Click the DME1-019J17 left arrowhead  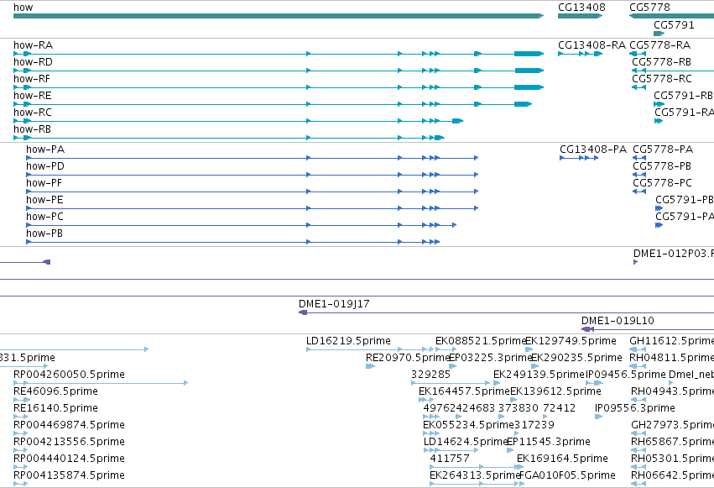(x=303, y=312)
